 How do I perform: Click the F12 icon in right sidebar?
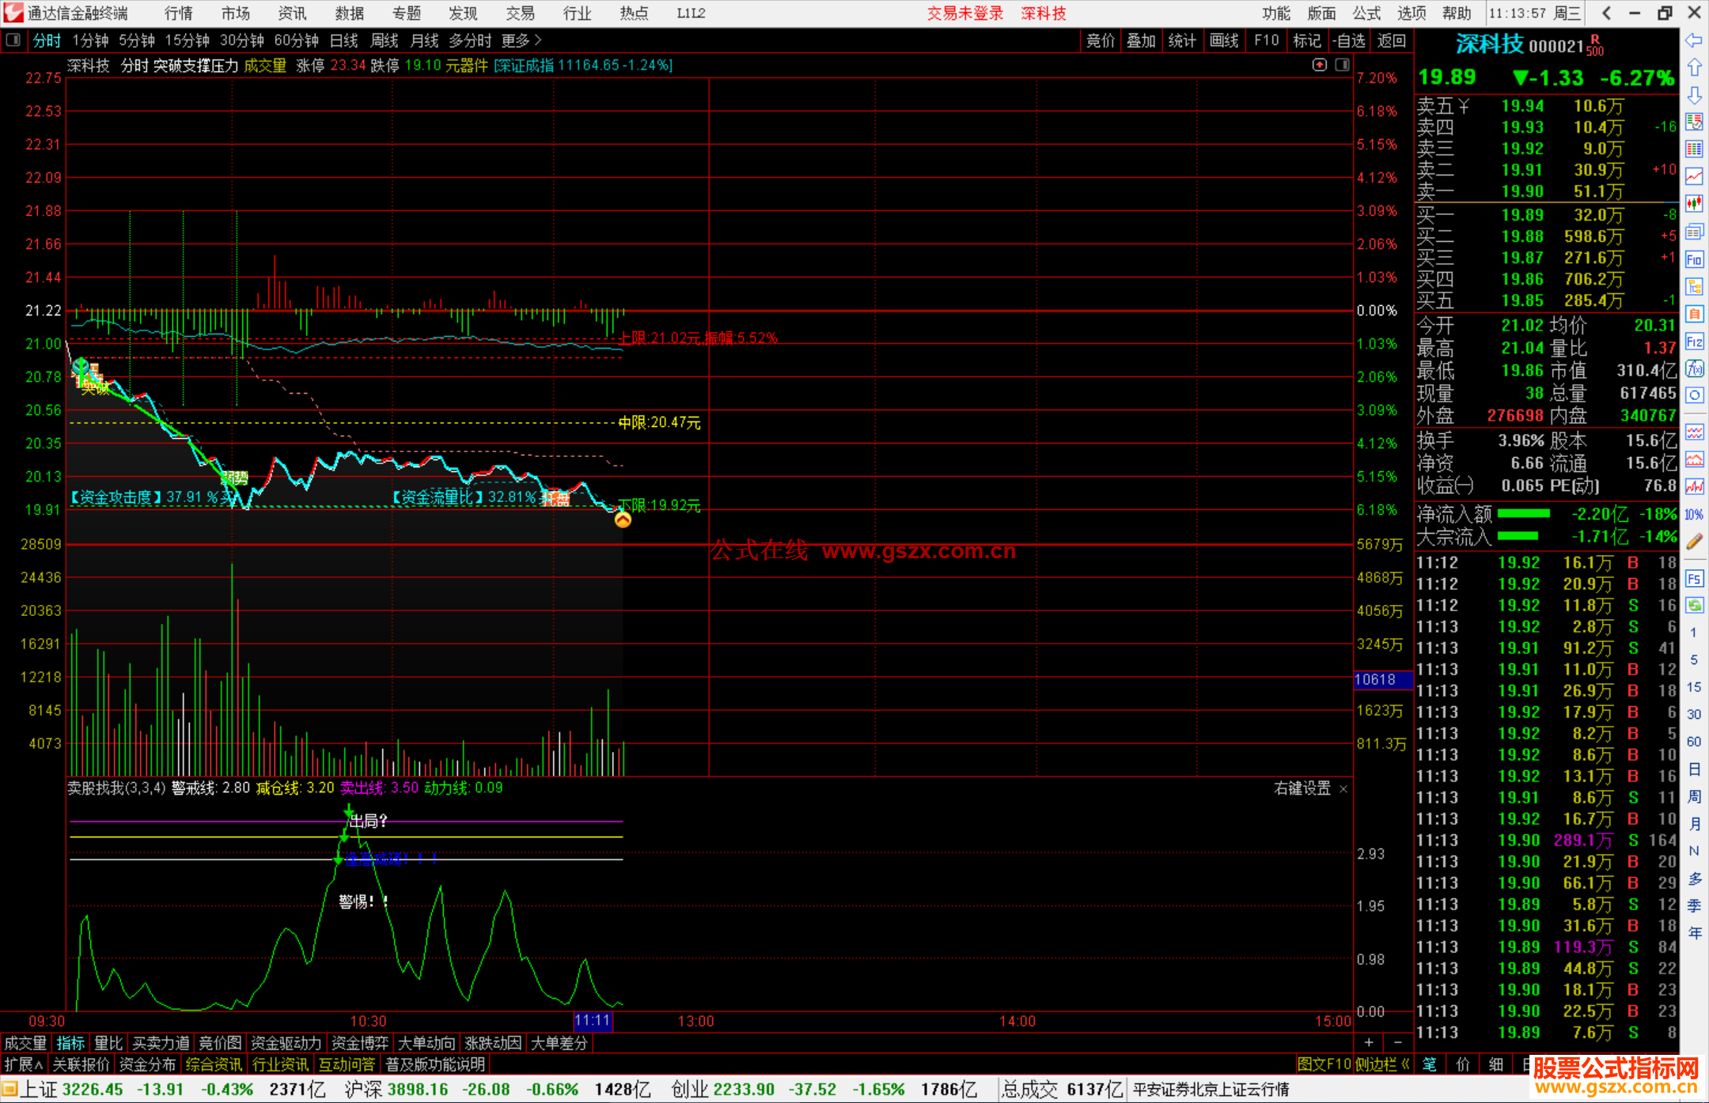click(x=1694, y=342)
